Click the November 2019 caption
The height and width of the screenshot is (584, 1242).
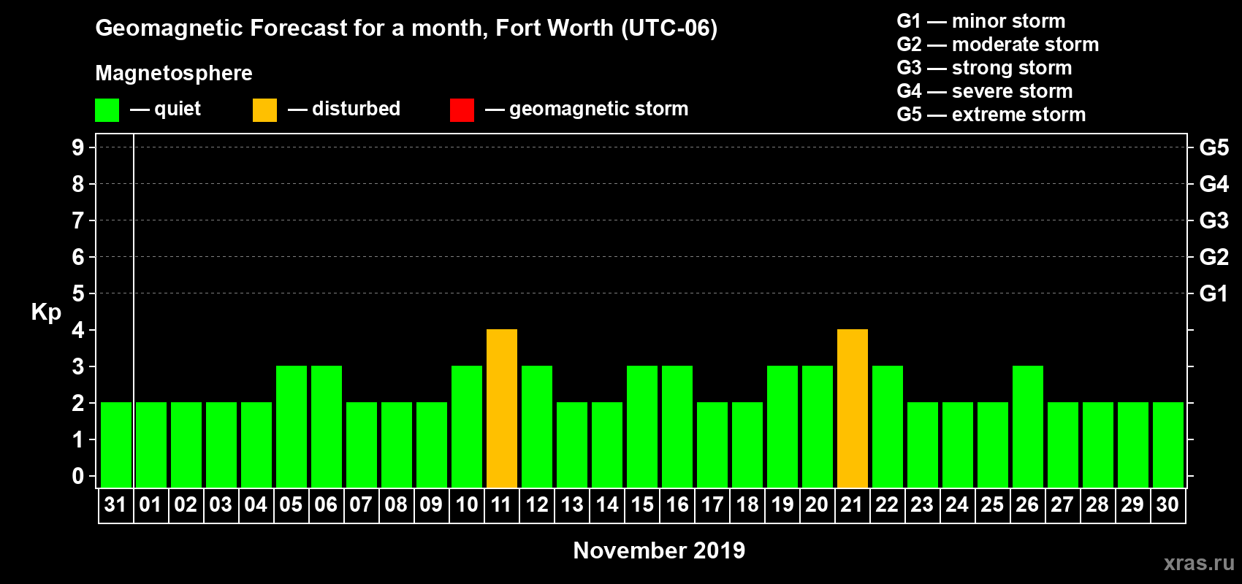pos(659,550)
